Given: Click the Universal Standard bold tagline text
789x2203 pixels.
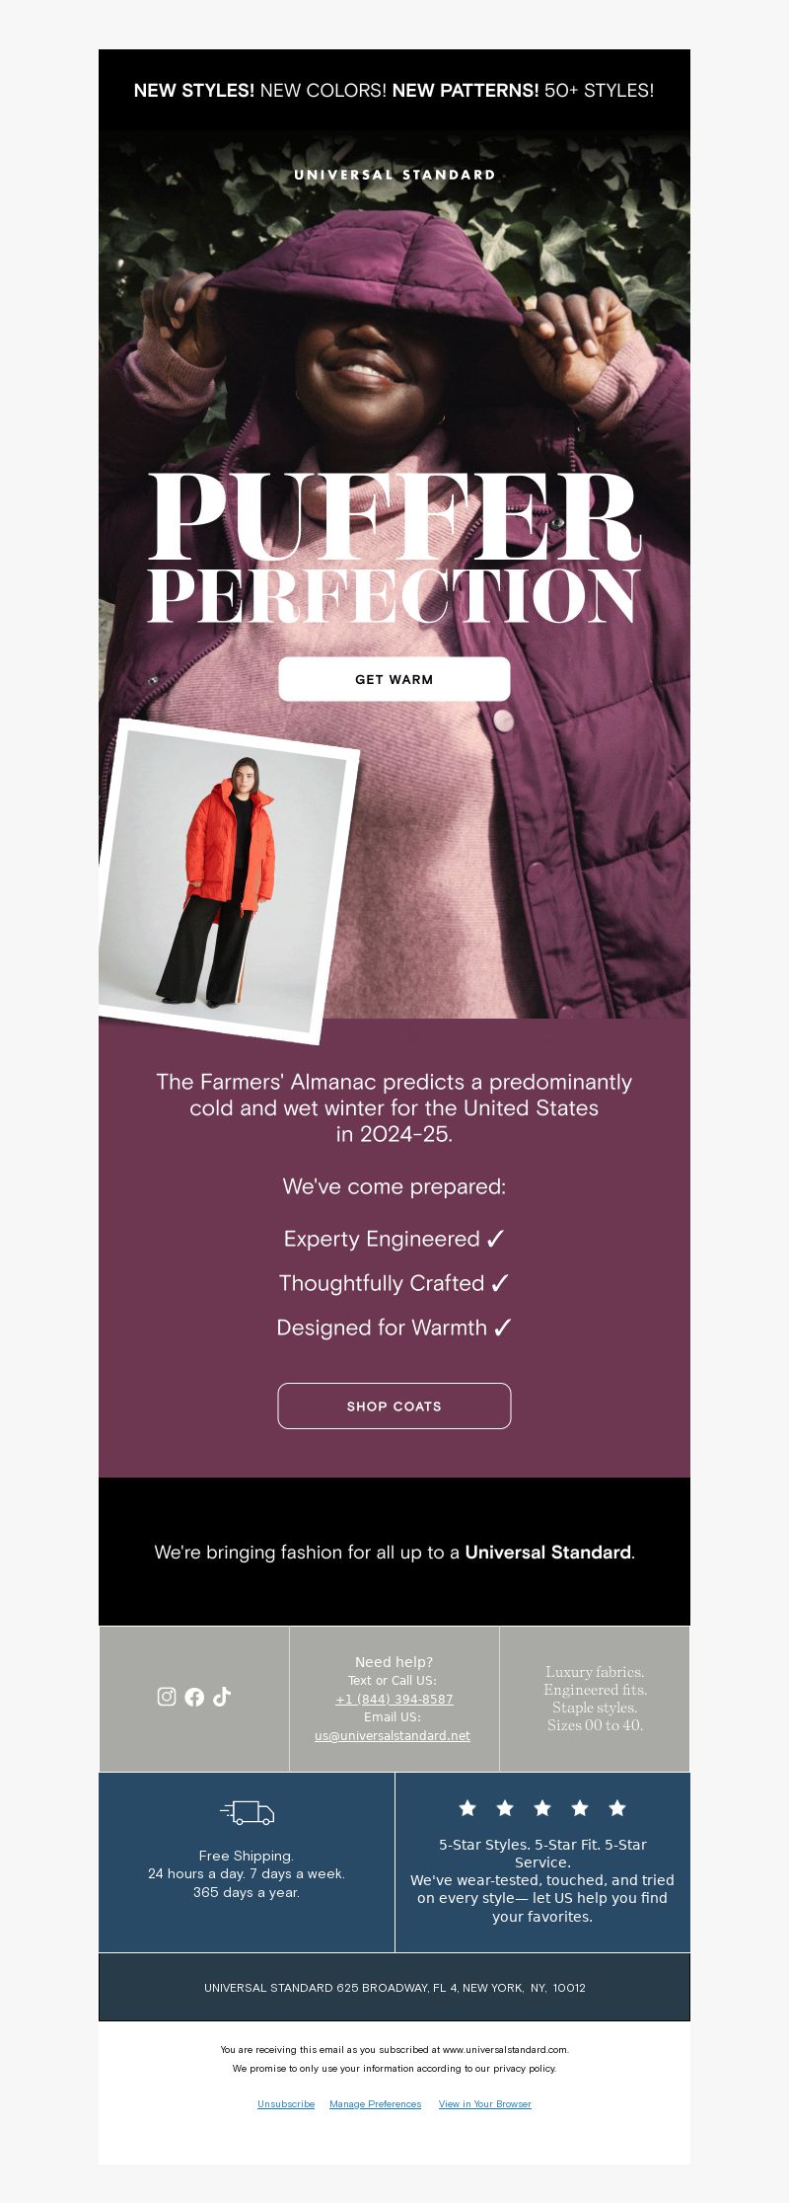Looking at the screenshot, I should pyautogui.click(x=548, y=1552).
